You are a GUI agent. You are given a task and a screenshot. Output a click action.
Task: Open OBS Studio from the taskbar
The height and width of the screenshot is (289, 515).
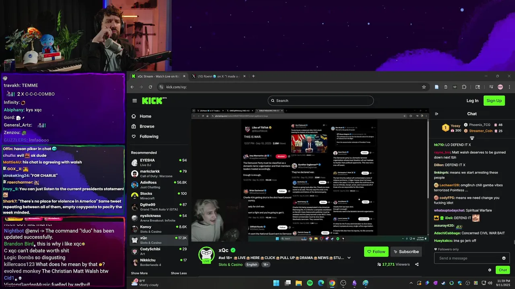pos(343,283)
